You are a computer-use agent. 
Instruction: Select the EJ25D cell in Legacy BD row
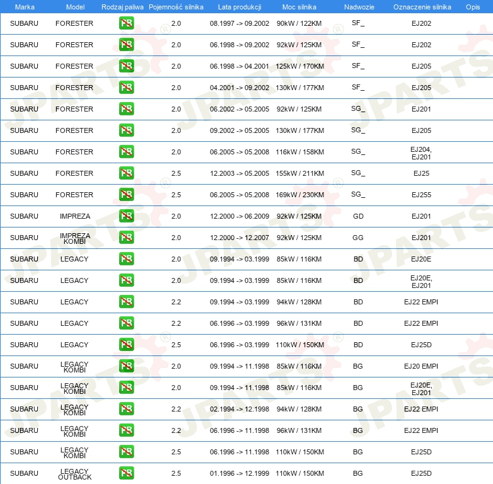tap(421, 345)
